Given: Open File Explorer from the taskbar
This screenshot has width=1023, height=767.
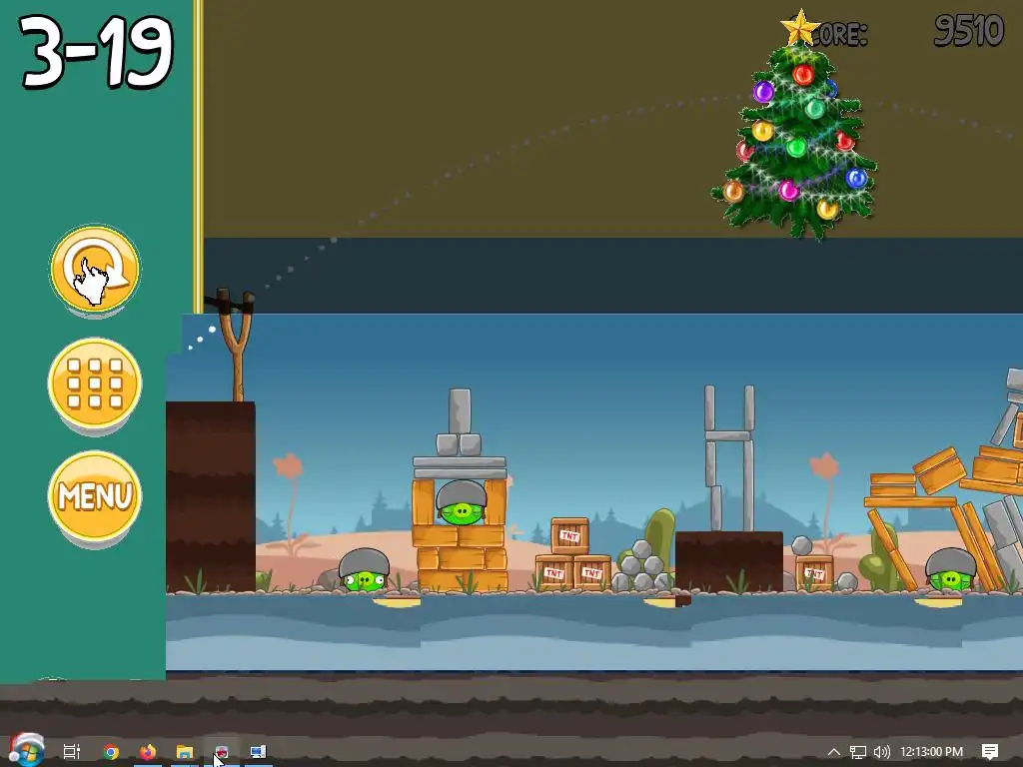Looking at the screenshot, I should point(185,751).
